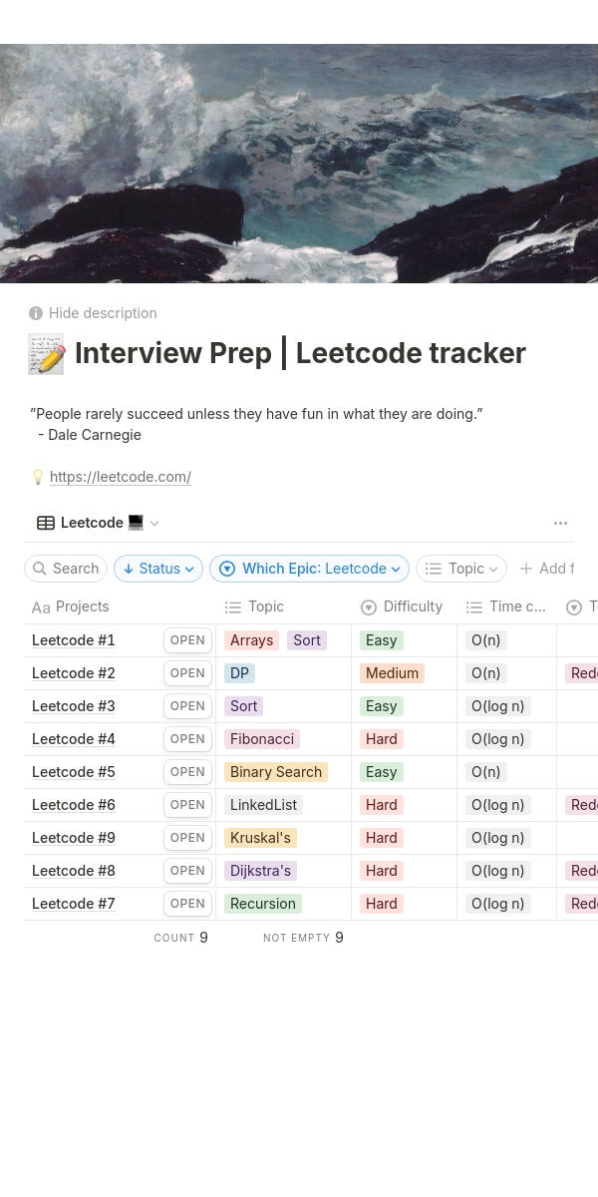Image resolution: width=598 pixels, height=1197 pixels.
Task: Click the Binary Search topic tag
Action: [276, 772]
